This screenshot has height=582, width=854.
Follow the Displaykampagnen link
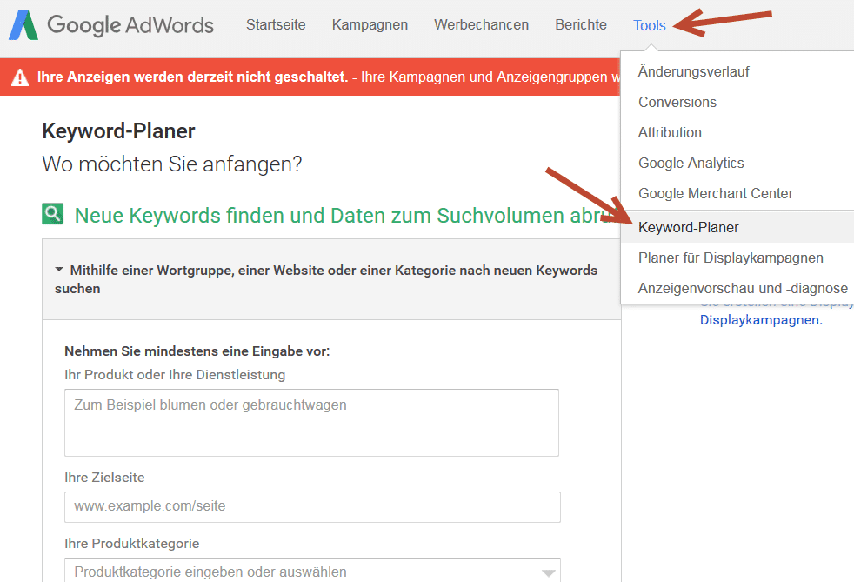pos(761,320)
